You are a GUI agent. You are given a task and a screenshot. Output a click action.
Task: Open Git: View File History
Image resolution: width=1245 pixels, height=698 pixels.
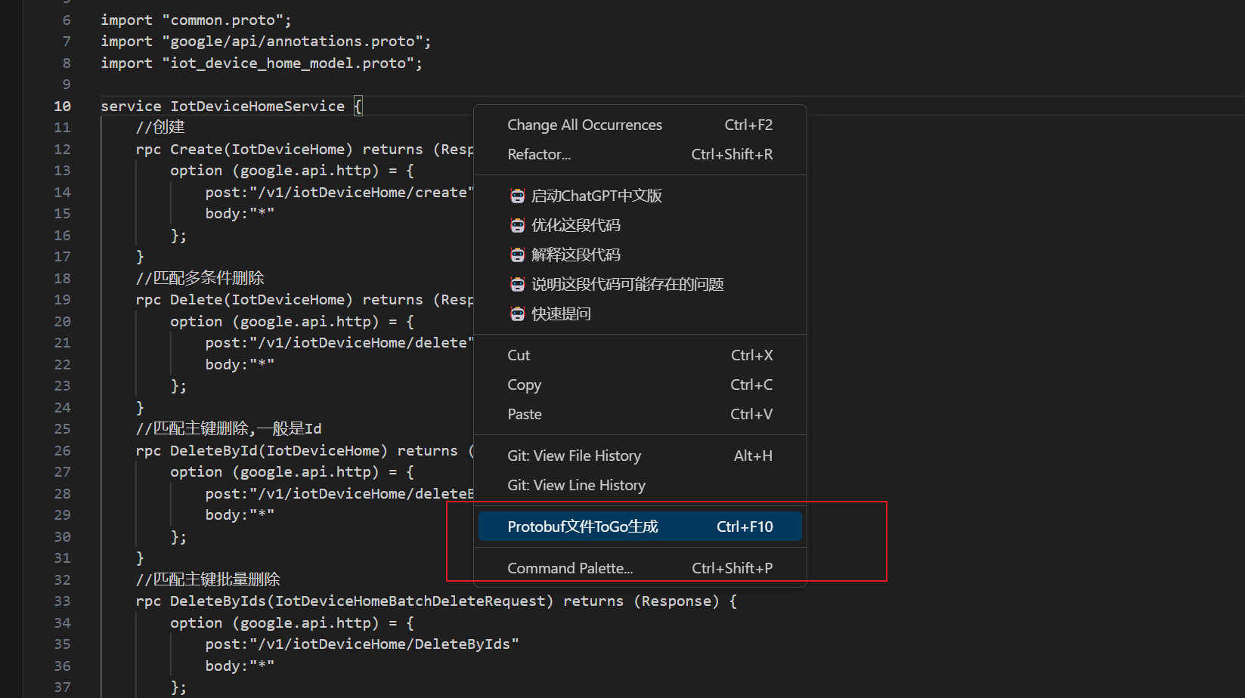(640, 456)
